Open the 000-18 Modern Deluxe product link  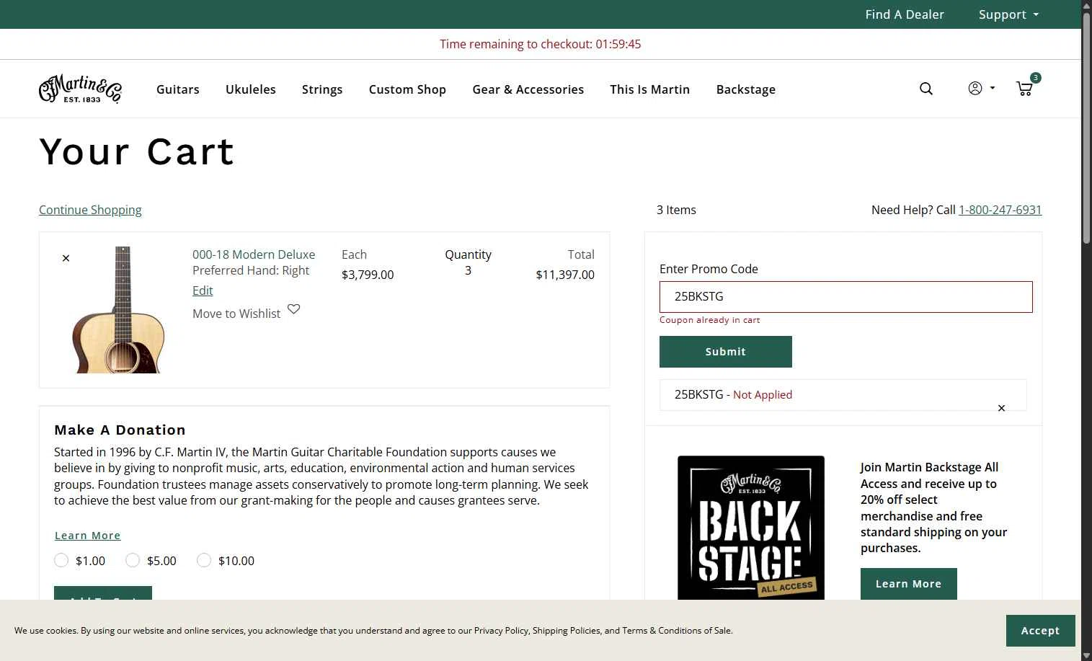point(254,254)
